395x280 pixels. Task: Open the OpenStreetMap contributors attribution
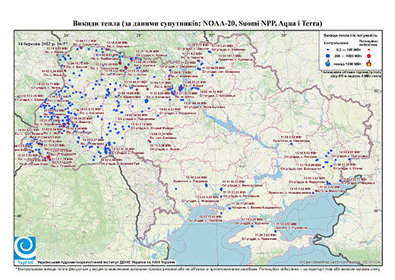(x=340, y=262)
